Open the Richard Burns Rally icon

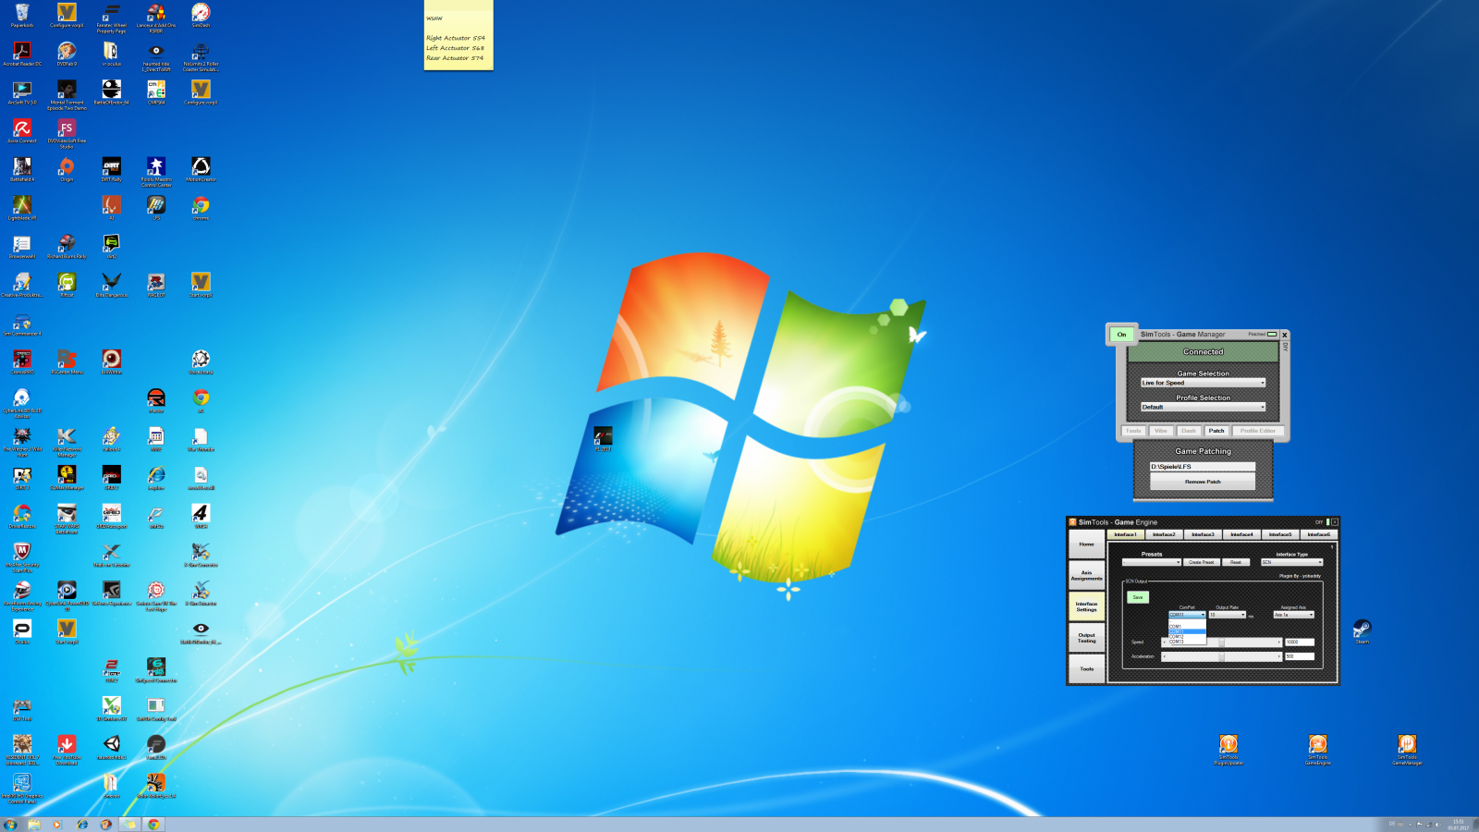click(x=67, y=247)
